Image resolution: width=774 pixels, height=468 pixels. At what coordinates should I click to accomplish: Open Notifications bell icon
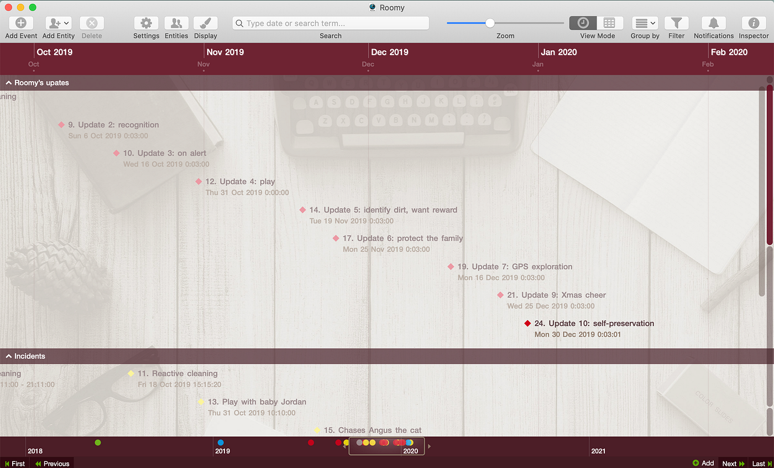coord(714,23)
